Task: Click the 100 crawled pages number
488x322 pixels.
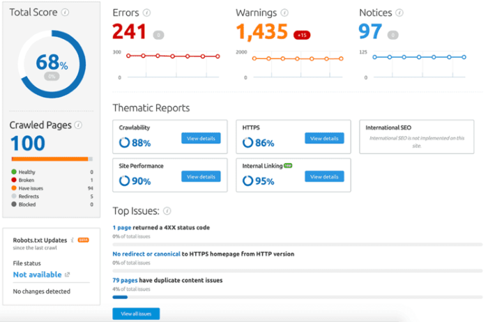Action: 28,143
